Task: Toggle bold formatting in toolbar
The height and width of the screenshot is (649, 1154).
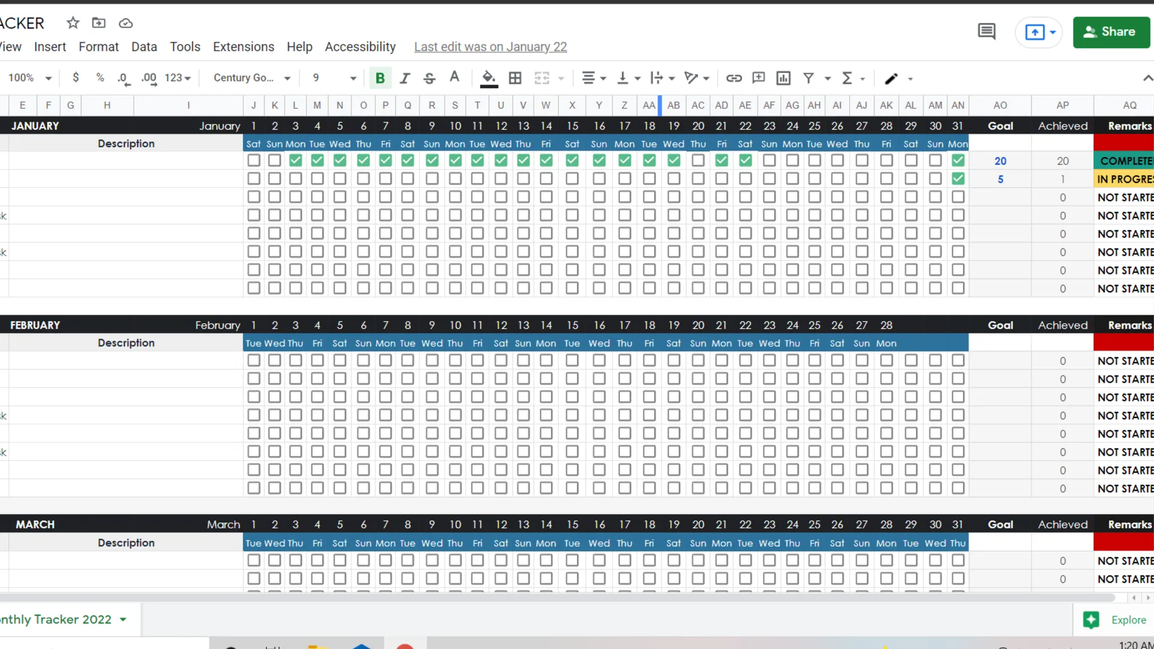Action: (x=380, y=78)
